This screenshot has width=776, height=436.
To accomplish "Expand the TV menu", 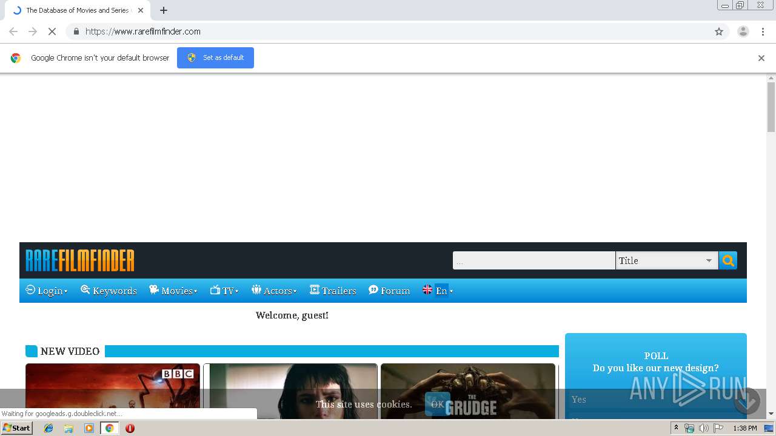I will pos(224,291).
